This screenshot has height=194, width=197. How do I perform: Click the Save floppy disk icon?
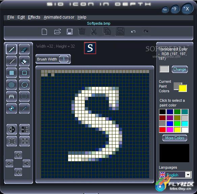[x=69, y=31]
